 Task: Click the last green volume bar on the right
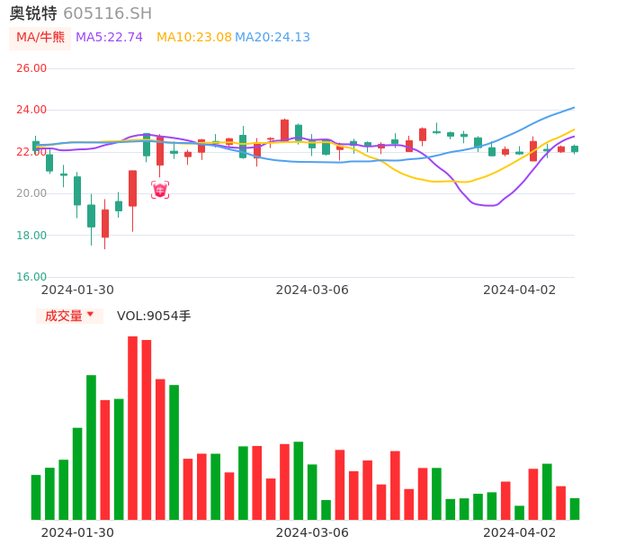tap(575, 509)
